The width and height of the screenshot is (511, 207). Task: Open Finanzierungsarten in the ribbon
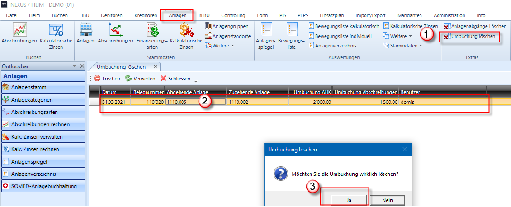tap(152, 36)
